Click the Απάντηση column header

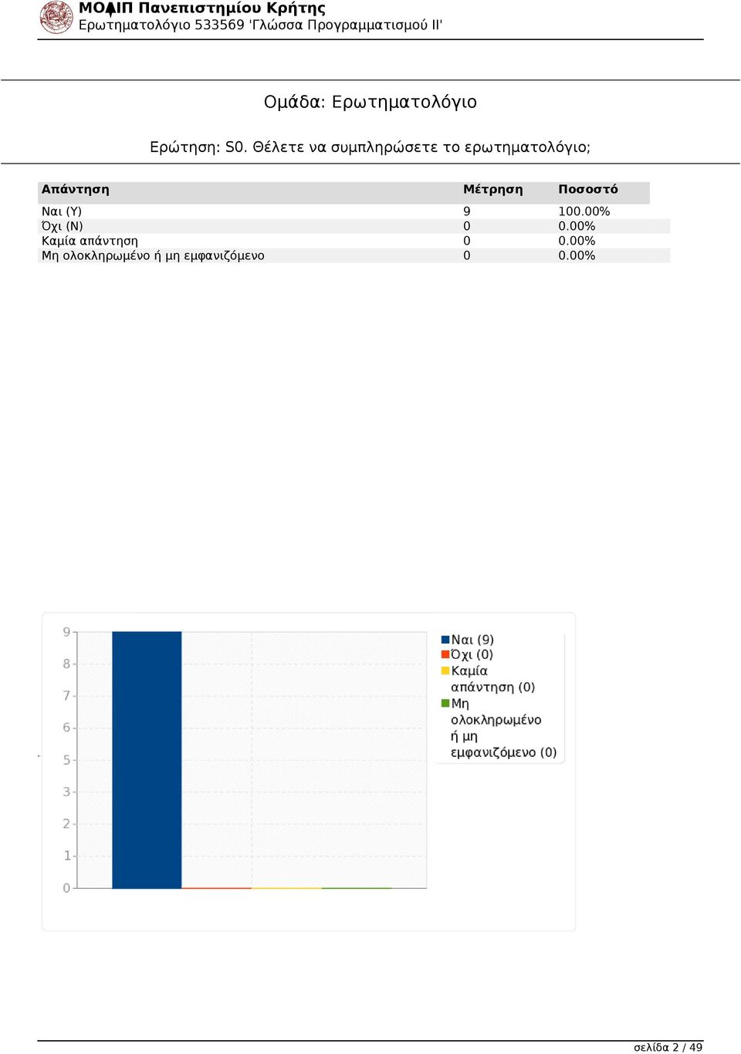coord(76,190)
